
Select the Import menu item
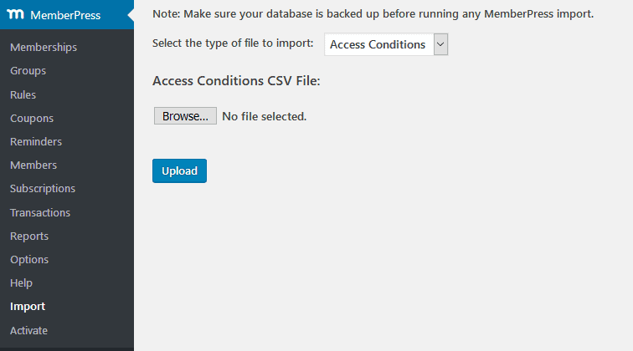28,307
